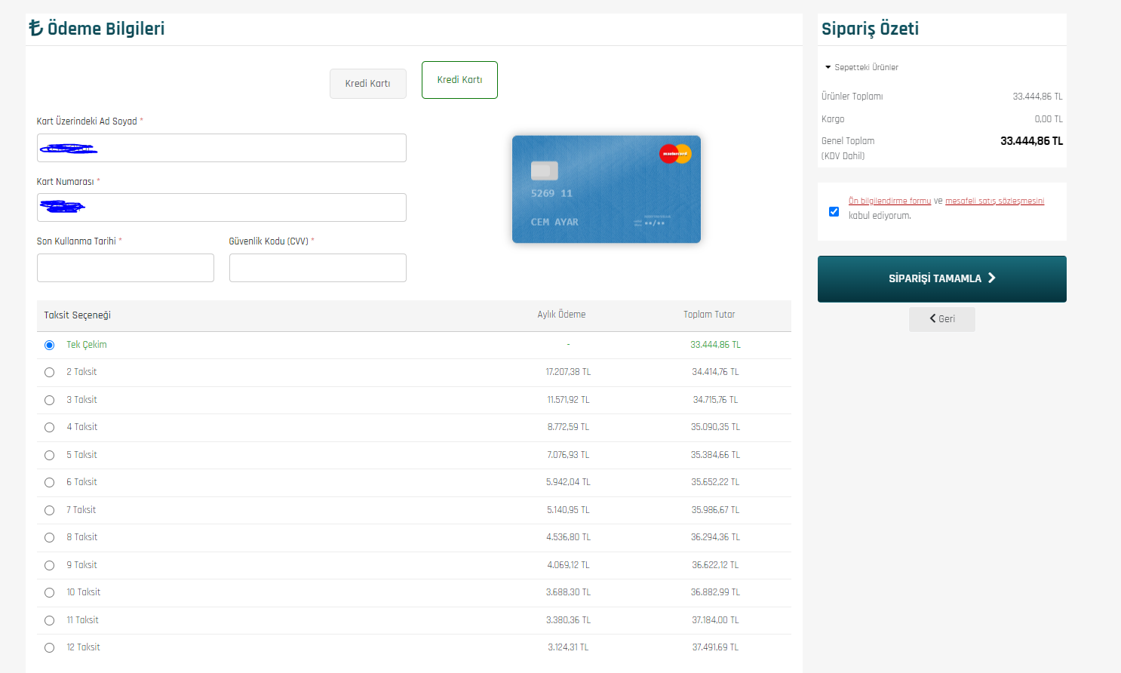
Task: Select the green-outlined Kredi Kartı tab
Action: click(459, 80)
